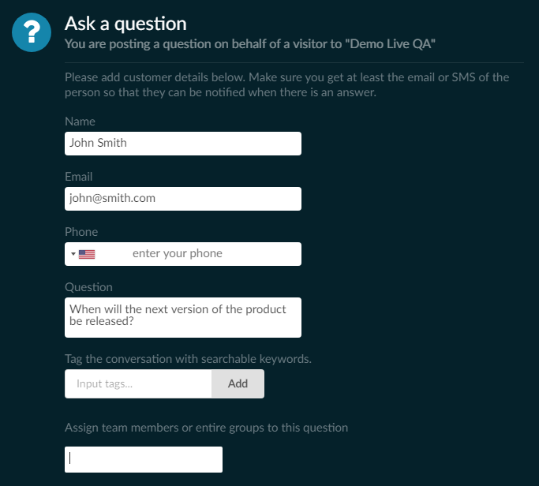Image resolution: width=539 pixels, height=486 pixels.
Task: Click the Email field label
Action: pyautogui.click(x=79, y=177)
